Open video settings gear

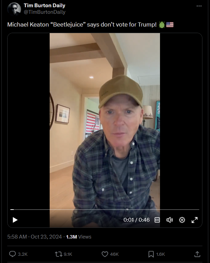click(x=182, y=220)
